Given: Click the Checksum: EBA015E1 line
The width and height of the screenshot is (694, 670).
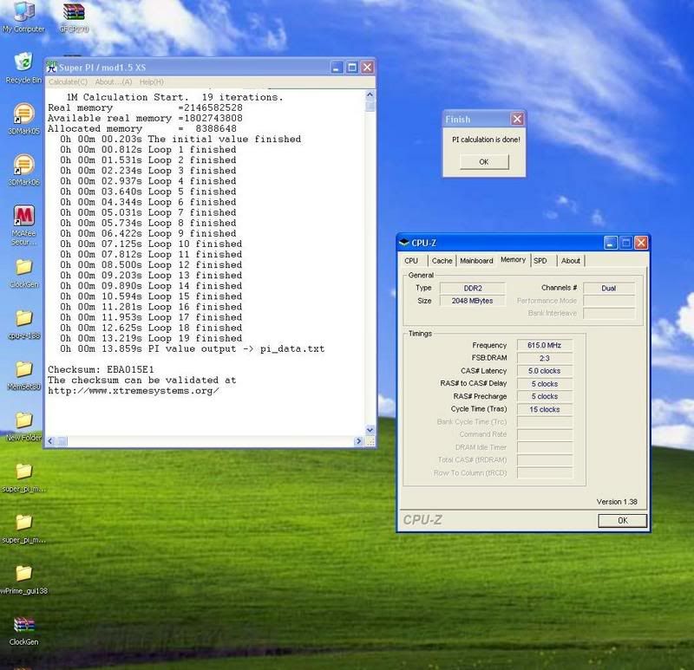Looking at the screenshot, I should click(101, 369).
